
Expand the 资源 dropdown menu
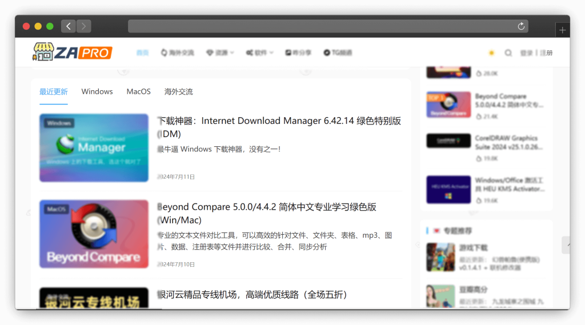220,53
